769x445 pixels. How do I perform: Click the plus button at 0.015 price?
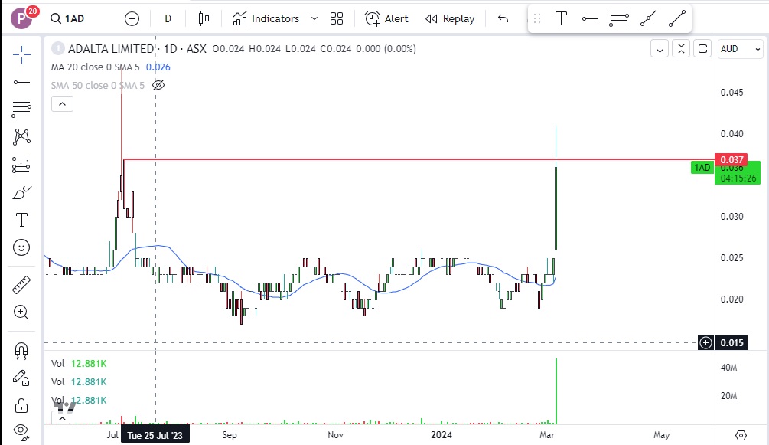coord(705,343)
